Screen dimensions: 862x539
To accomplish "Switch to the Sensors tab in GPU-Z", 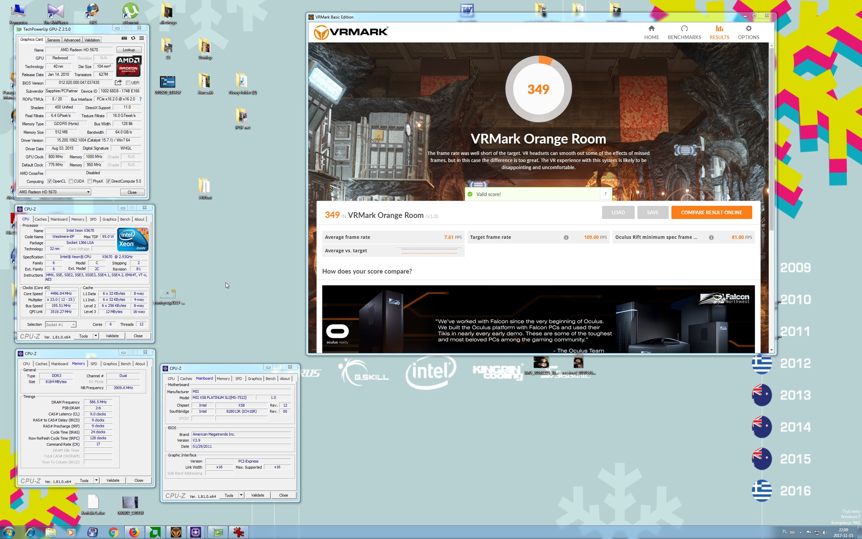I will [54, 40].
